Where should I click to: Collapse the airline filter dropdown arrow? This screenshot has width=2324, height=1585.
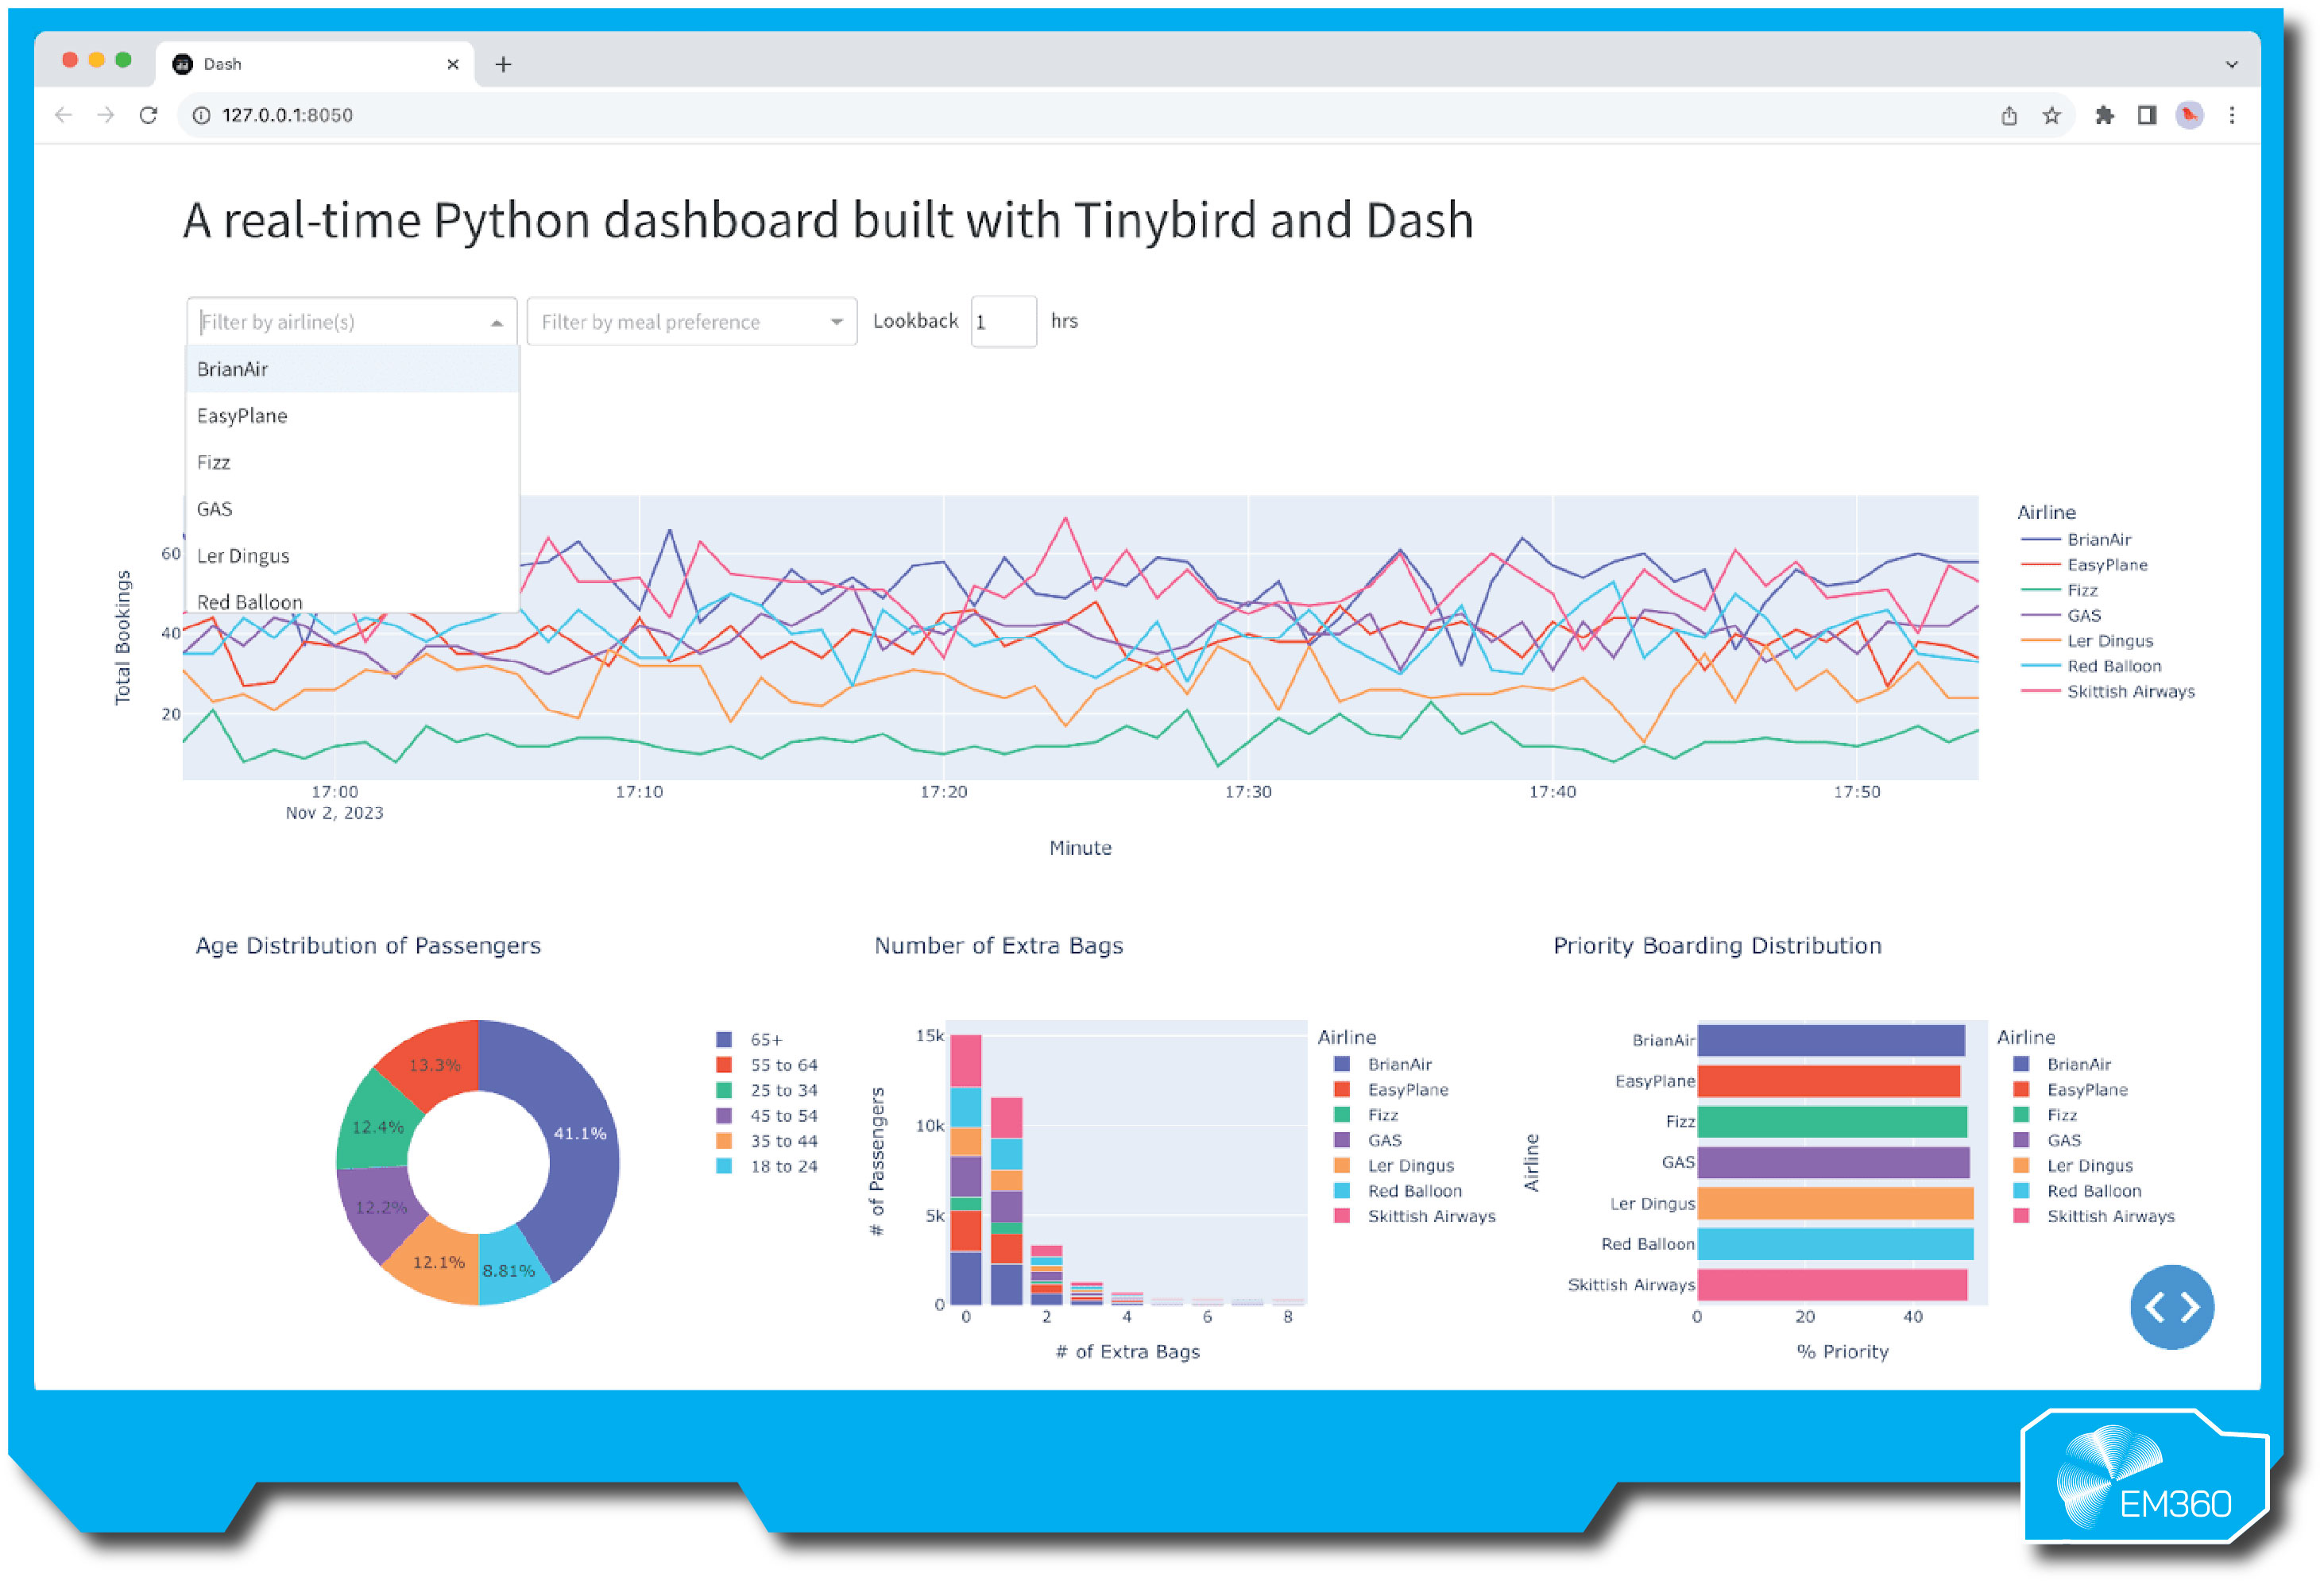pos(497,322)
